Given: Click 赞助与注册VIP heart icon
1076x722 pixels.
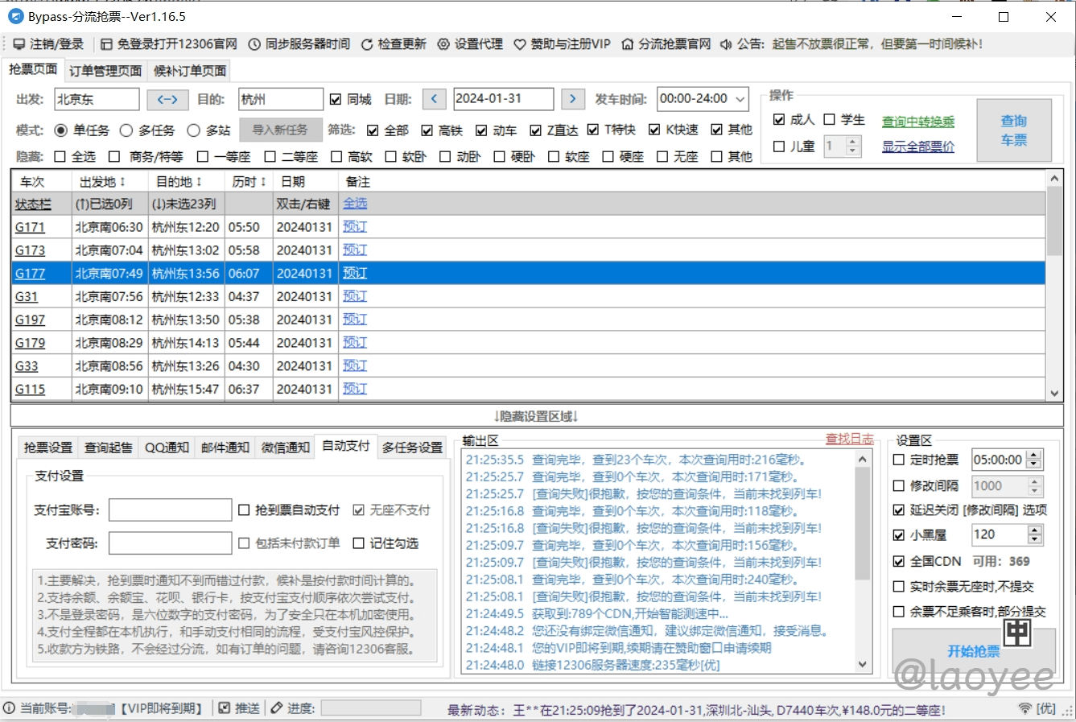Looking at the screenshot, I should pyautogui.click(x=520, y=44).
